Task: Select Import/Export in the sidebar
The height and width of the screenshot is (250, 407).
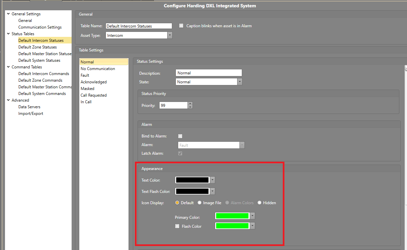Action: (x=31, y=114)
